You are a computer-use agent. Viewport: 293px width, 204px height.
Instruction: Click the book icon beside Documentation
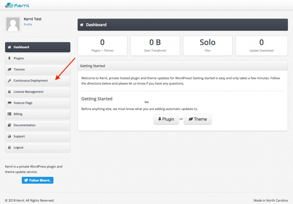tap(9, 125)
